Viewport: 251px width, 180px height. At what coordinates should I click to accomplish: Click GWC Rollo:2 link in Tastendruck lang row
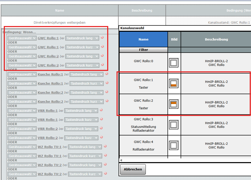click(x=48, y=56)
